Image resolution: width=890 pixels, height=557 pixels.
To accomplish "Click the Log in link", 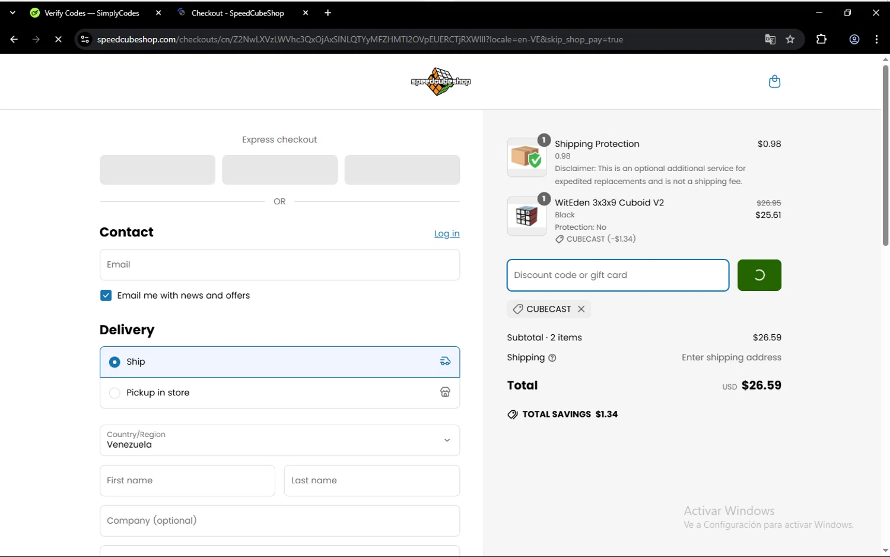I will (x=447, y=234).
